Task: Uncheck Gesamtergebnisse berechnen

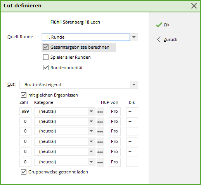Action: pos(46,47)
